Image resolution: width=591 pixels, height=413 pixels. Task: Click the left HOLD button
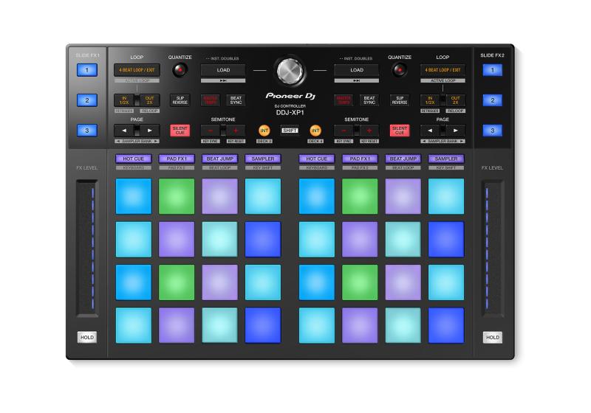coord(87,337)
